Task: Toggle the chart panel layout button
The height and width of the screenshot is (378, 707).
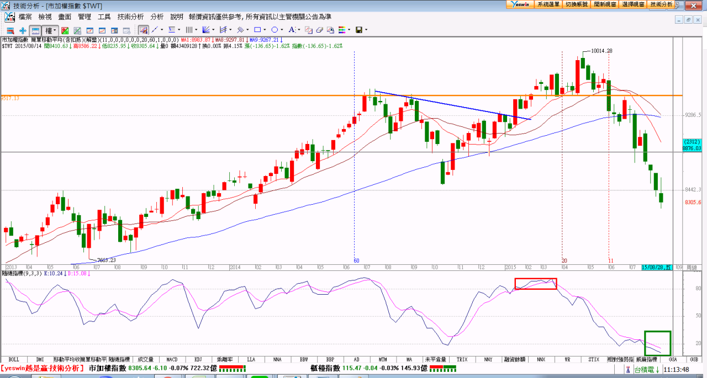Action: pos(35,30)
